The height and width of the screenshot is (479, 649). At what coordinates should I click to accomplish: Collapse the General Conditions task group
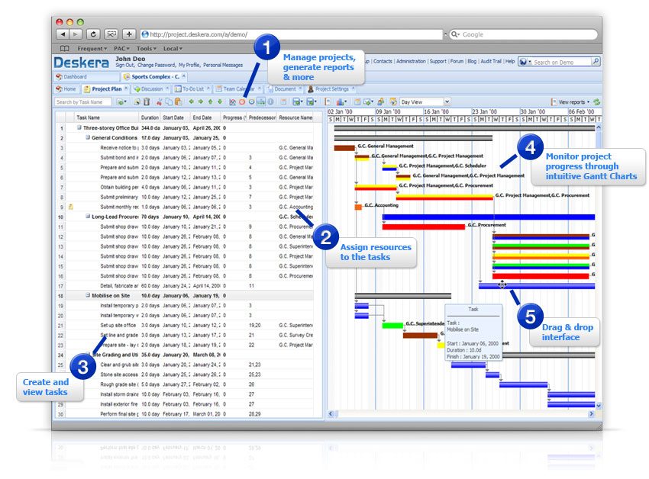88,137
